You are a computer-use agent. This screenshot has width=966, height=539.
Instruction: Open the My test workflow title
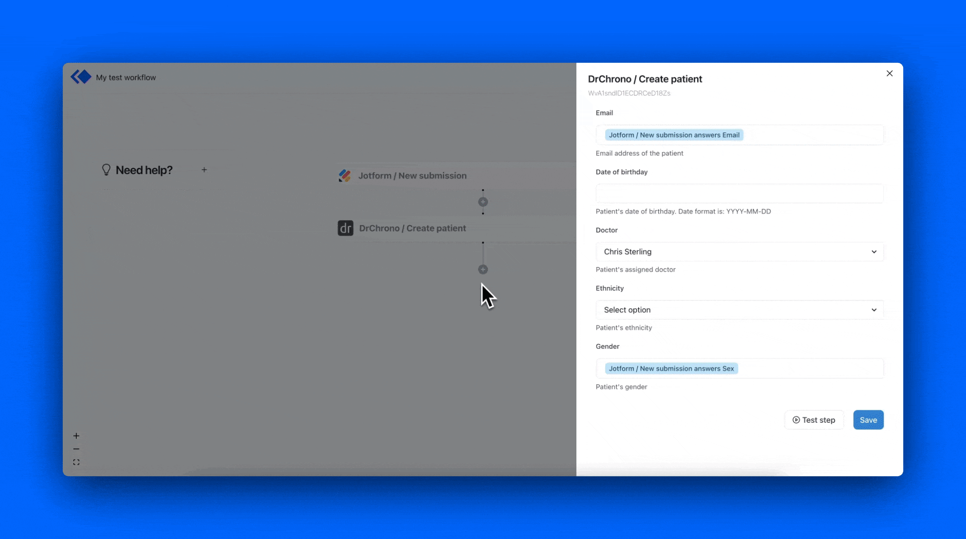click(126, 77)
